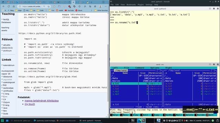220x123 pixels.
Task: Open the Code favorites folder
Action: (40, 10)
